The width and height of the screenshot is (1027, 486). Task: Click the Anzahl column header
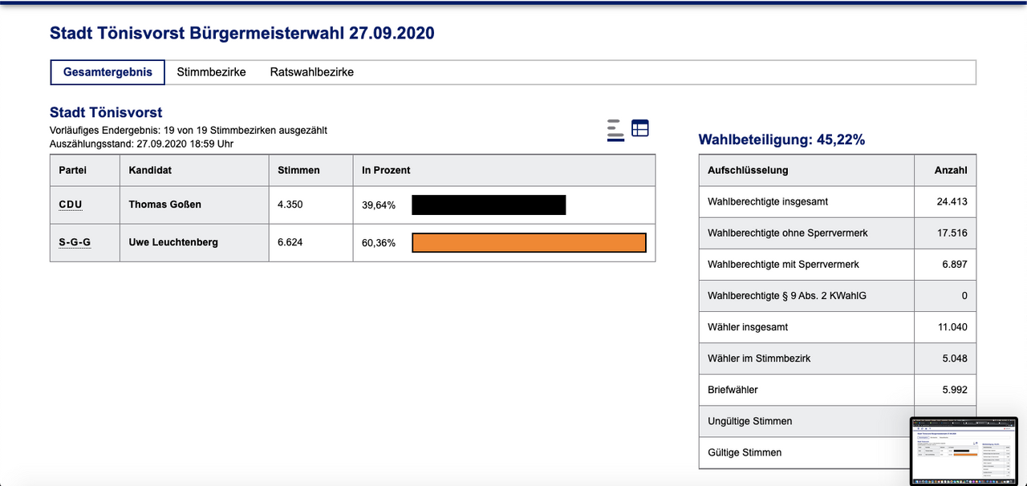(x=951, y=170)
